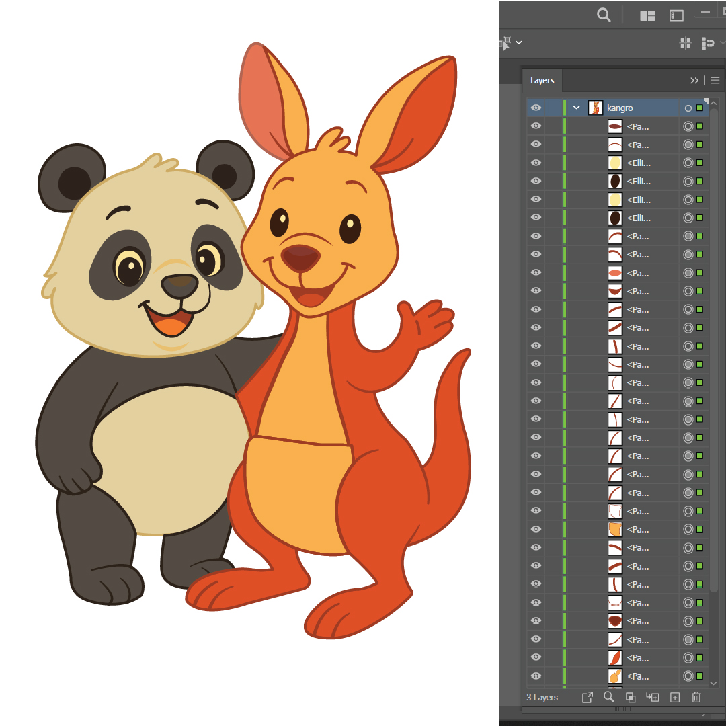The width and height of the screenshot is (726, 726).
Task: Open the workspace switcher icon
Action: point(676,15)
